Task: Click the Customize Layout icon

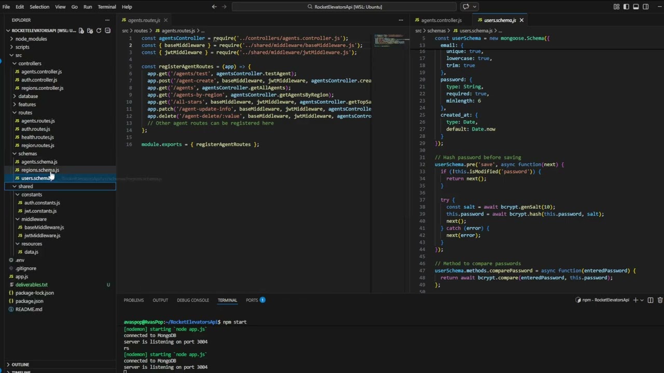Action: tap(616, 7)
